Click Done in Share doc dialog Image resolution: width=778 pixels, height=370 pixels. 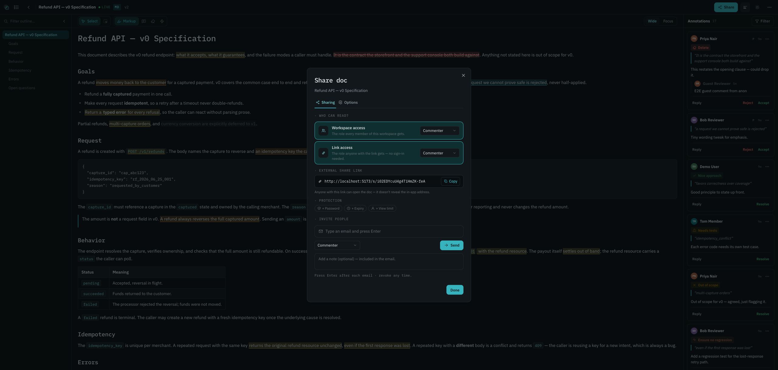[x=455, y=290]
